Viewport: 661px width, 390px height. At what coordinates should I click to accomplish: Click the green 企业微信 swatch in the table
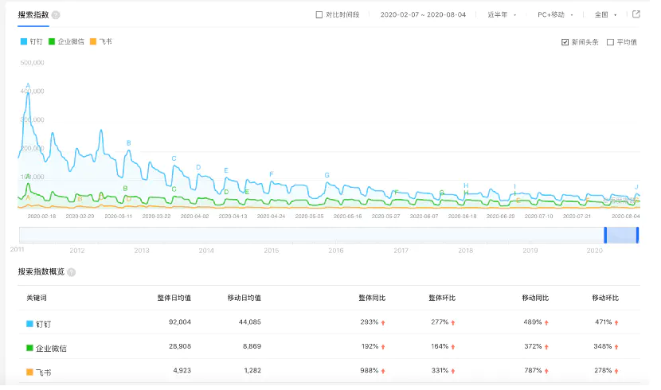click(x=29, y=348)
